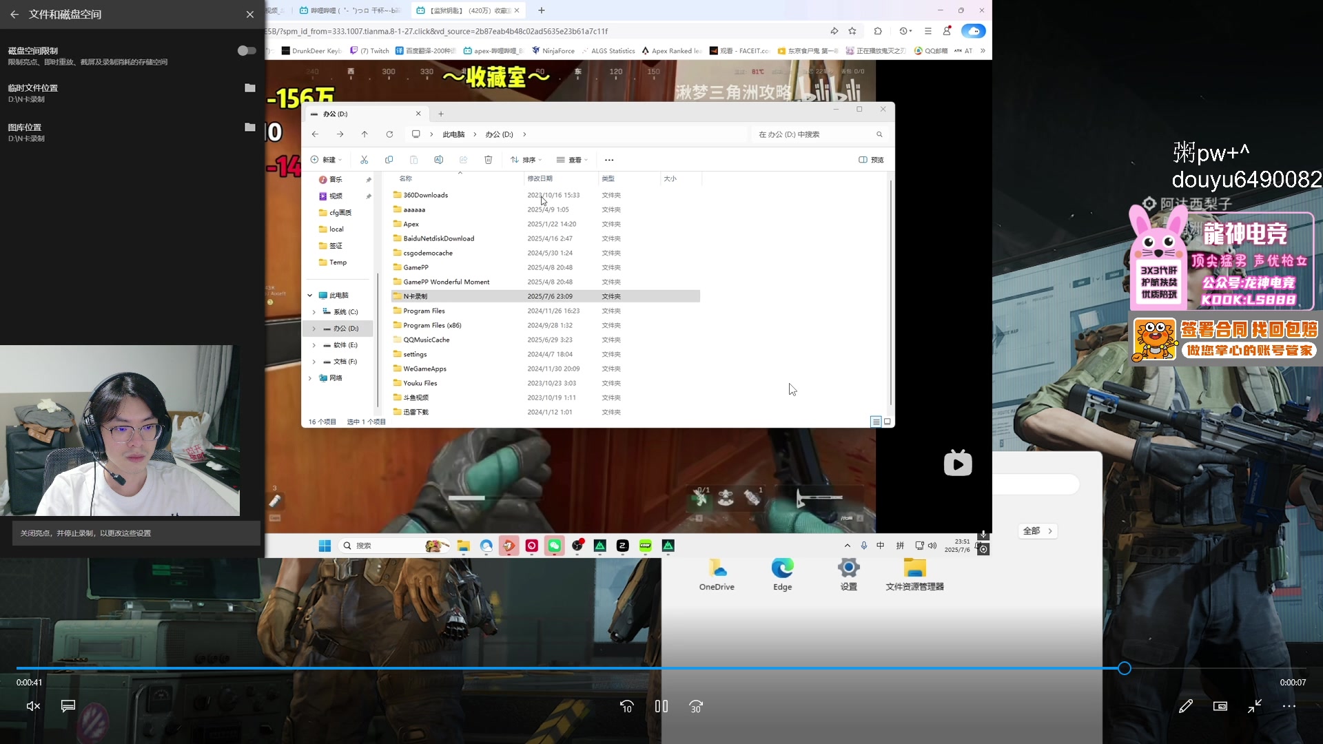Refresh the Explorer folder view

(x=389, y=134)
